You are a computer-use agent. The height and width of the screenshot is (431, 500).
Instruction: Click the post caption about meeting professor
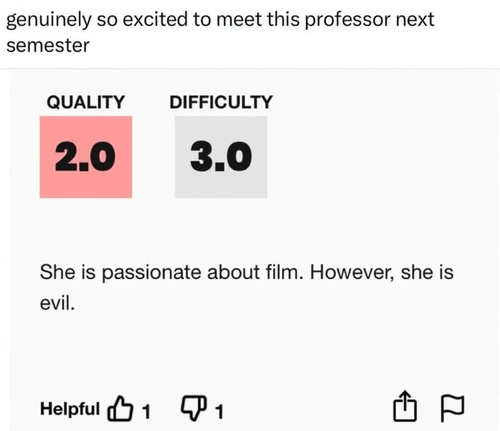(x=221, y=20)
